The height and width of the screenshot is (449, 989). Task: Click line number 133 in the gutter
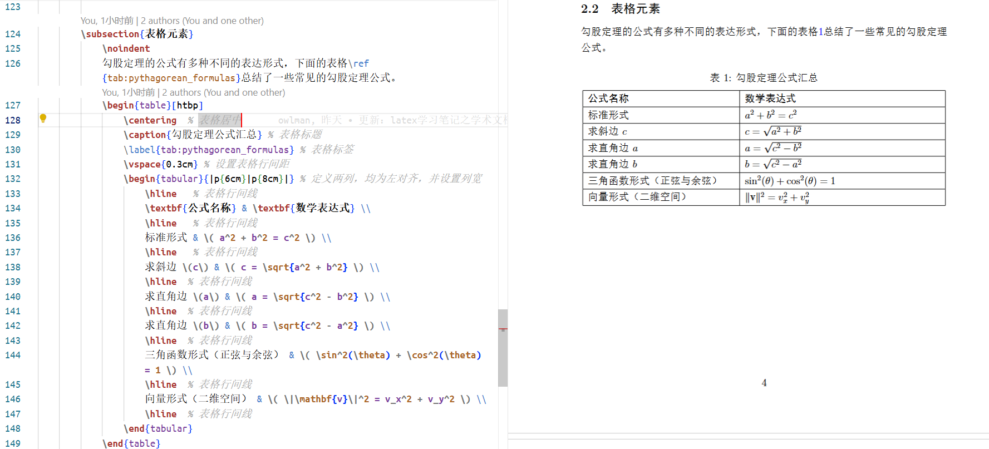(13, 194)
